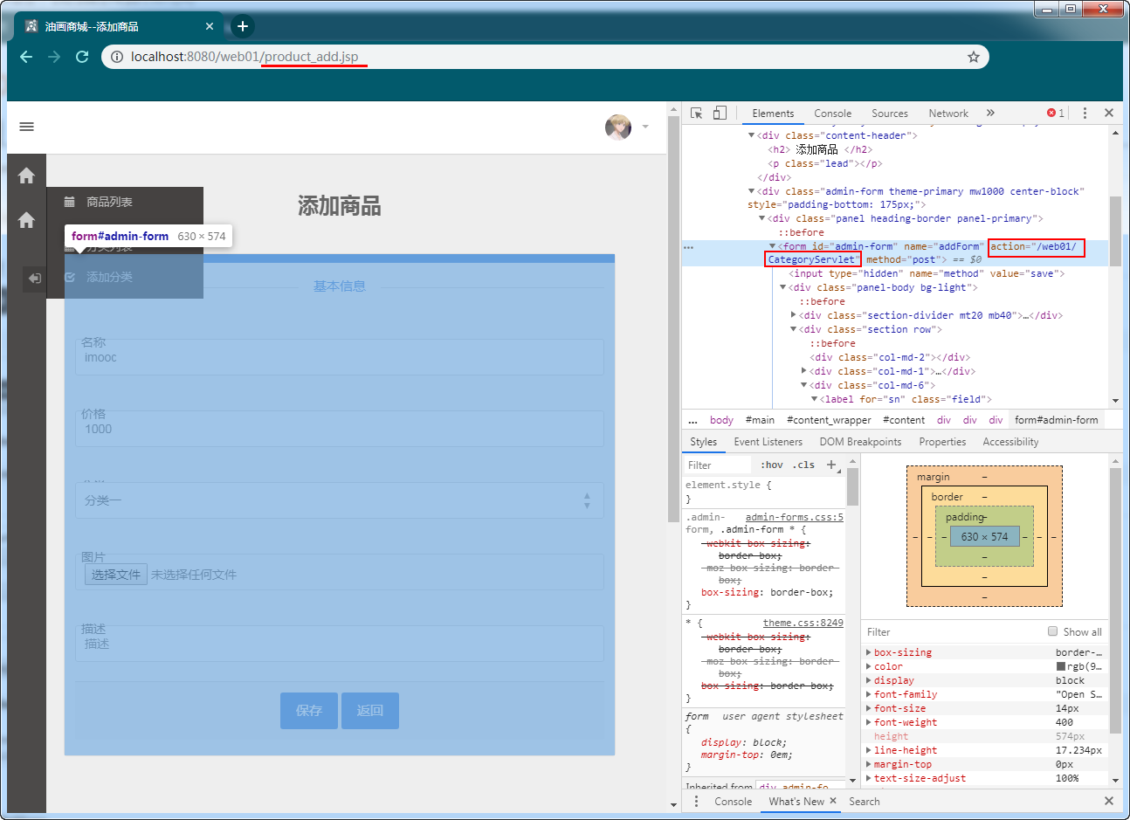The width and height of the screenshot is (1130, 820).
Task: Select the Search tab in drawer
Action: (x=865, y=802)
